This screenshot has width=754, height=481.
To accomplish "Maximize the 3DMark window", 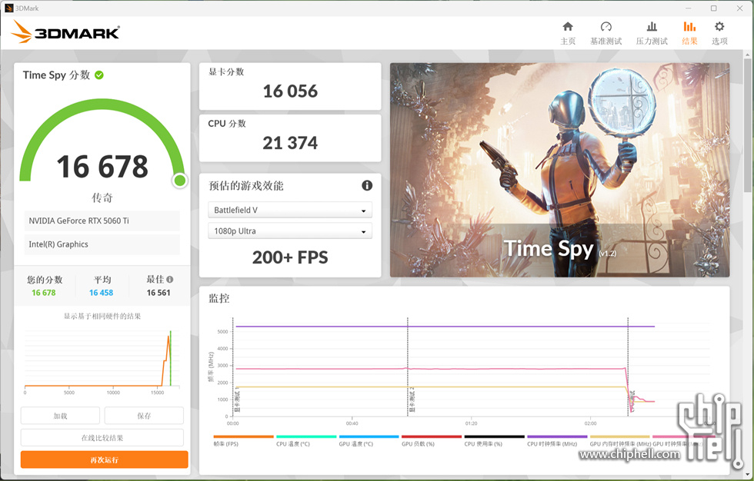I will 714,8.
